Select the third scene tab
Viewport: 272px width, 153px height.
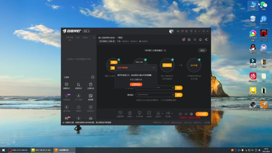point(85,38)
